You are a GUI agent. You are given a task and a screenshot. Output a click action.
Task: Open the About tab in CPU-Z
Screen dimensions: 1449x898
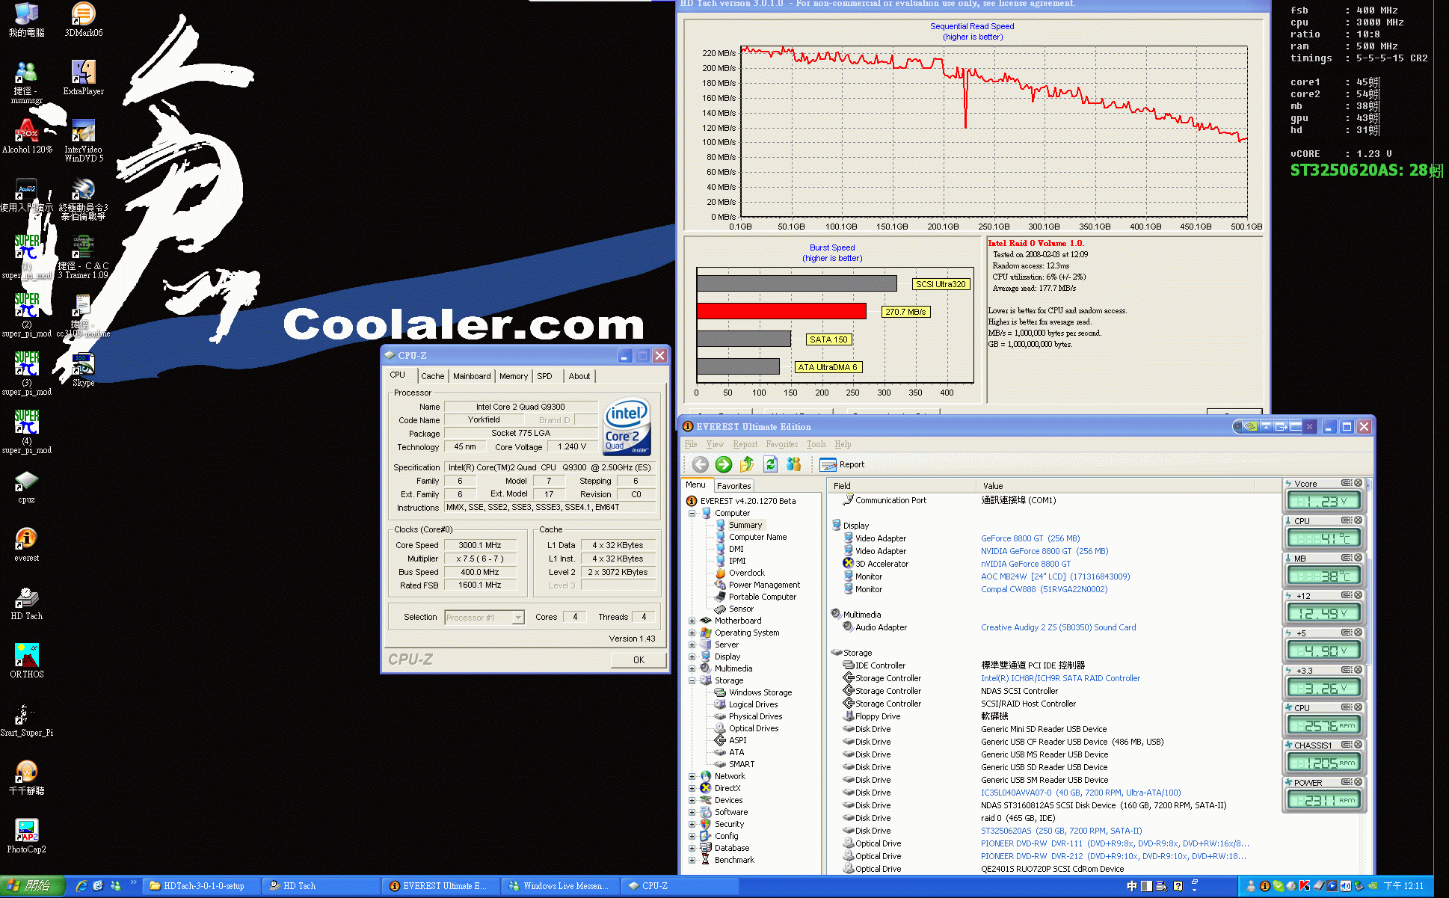(579, 376)
